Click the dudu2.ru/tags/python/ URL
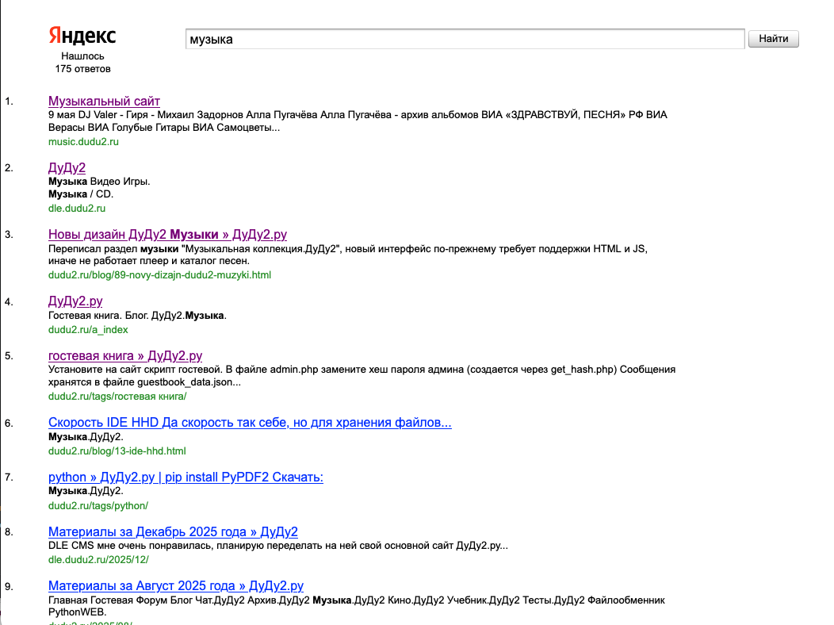Viewport: 834px width, 625px height. point(98,505)
